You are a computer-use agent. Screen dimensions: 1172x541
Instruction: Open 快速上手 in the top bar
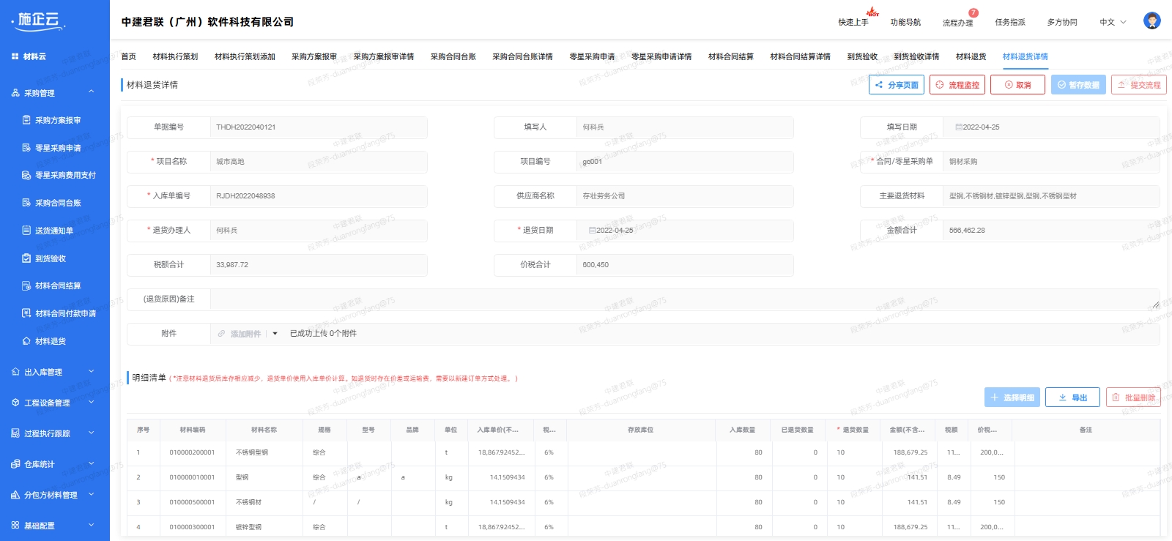point(853,22)
